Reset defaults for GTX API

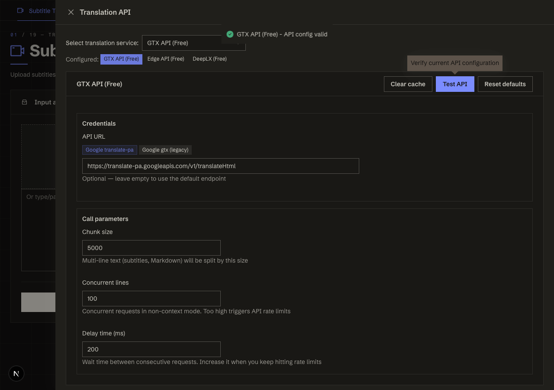[505, 84]
